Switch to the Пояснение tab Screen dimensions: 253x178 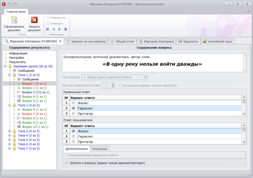[x=99, y=149]
